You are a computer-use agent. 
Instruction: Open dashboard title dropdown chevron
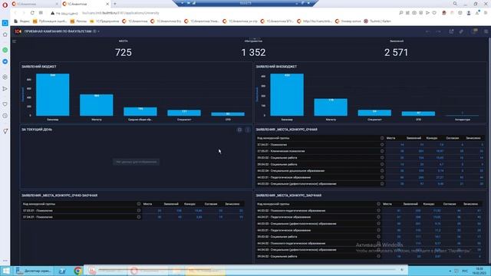tap(99, 31)
